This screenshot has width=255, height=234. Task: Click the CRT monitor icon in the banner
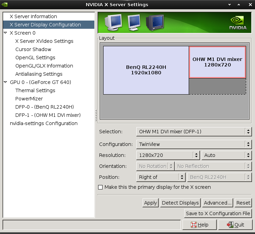[113, 22]
